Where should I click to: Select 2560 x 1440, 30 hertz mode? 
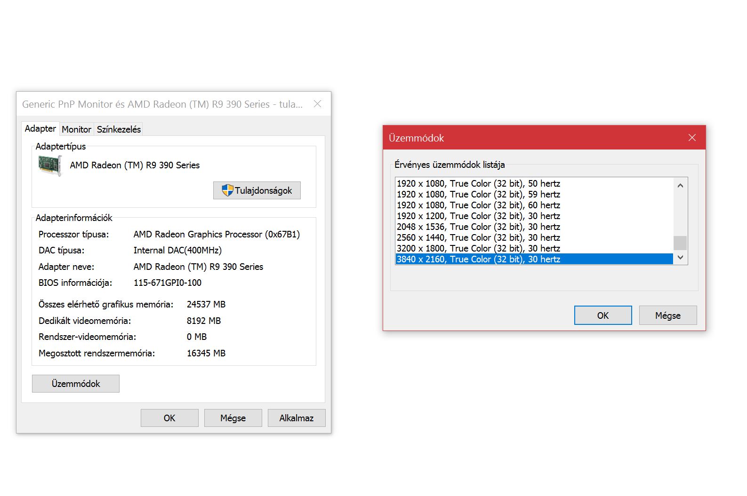click(x=534, y=237)
